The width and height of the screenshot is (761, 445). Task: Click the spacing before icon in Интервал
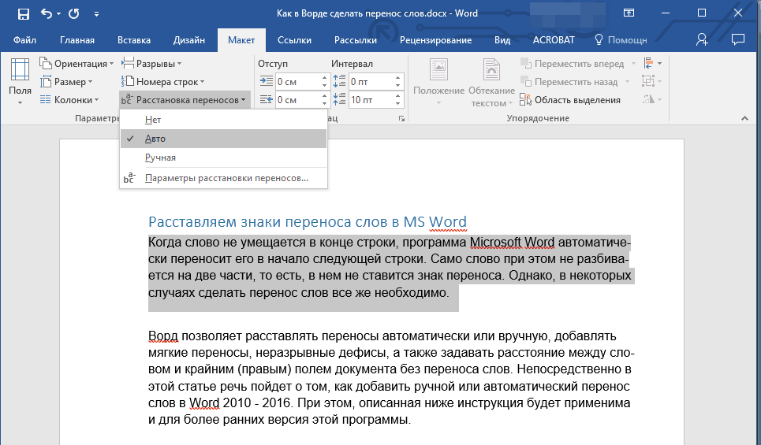339,81
